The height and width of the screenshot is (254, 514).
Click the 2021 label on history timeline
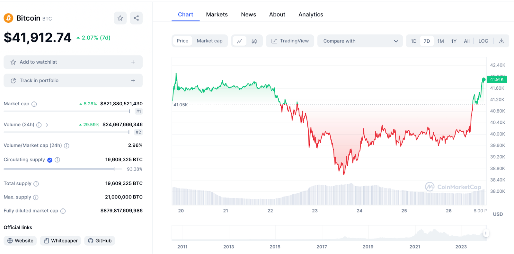pyautogui.click(x=415, y=247)
